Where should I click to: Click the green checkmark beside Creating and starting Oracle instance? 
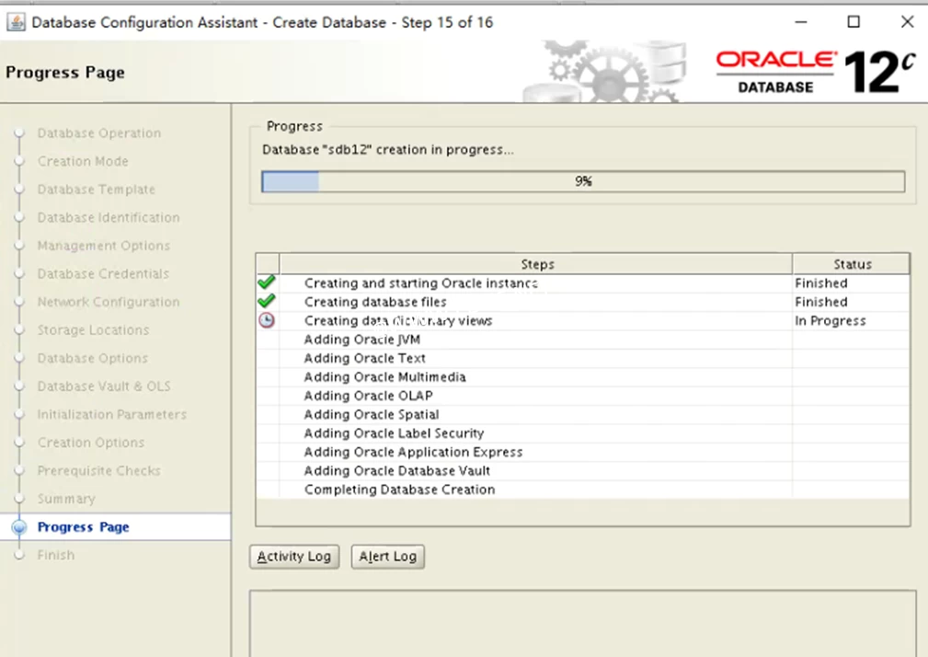pyautogui.click(x=267, y=282)
